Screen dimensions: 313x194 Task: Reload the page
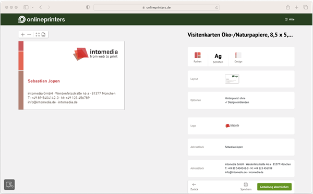point(216,8)
